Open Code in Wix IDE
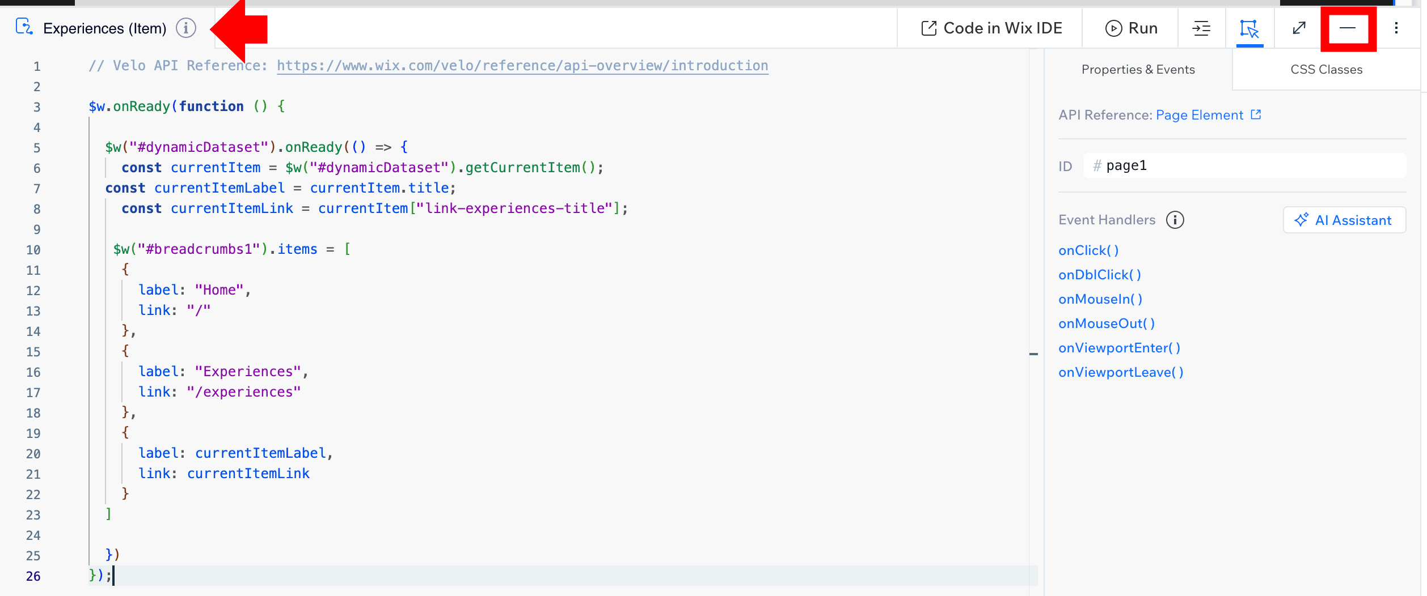 point(991,28)
